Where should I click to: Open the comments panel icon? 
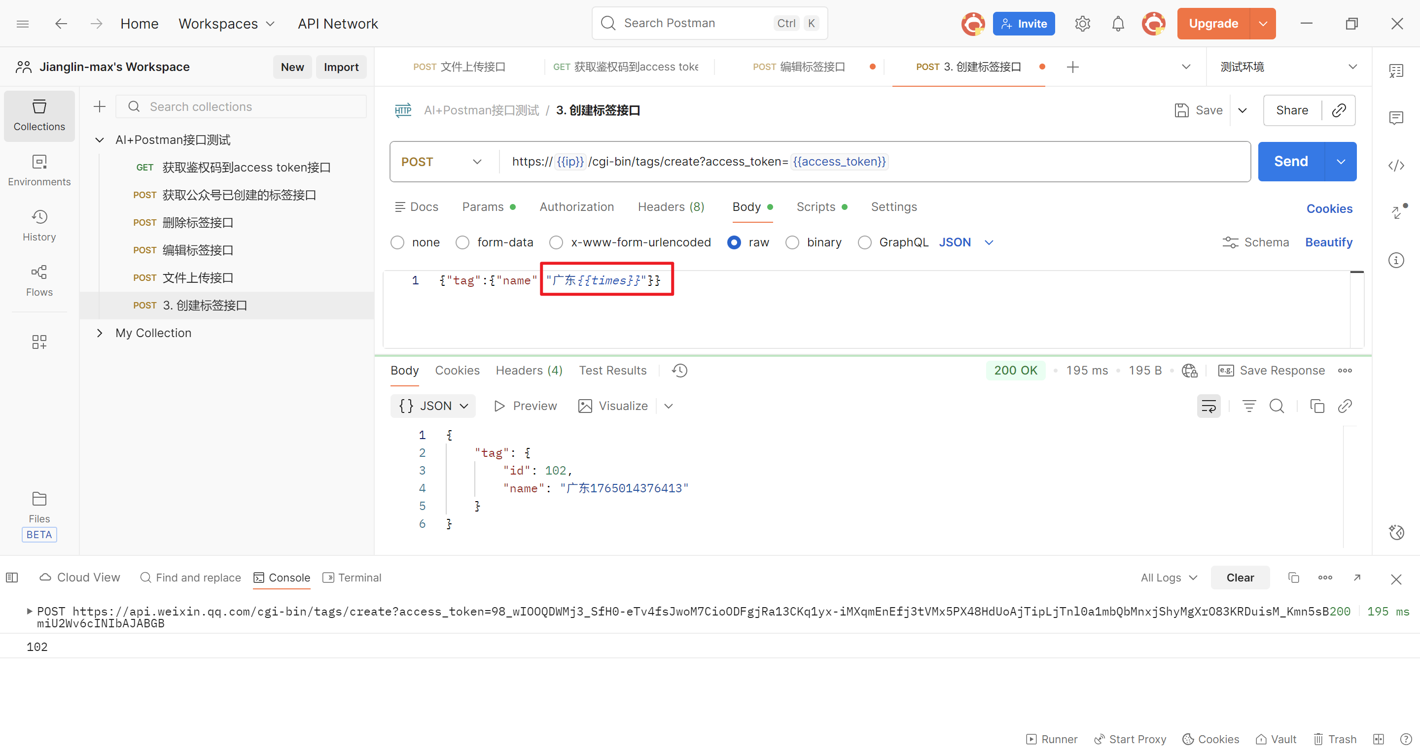tap(1396, 117)
